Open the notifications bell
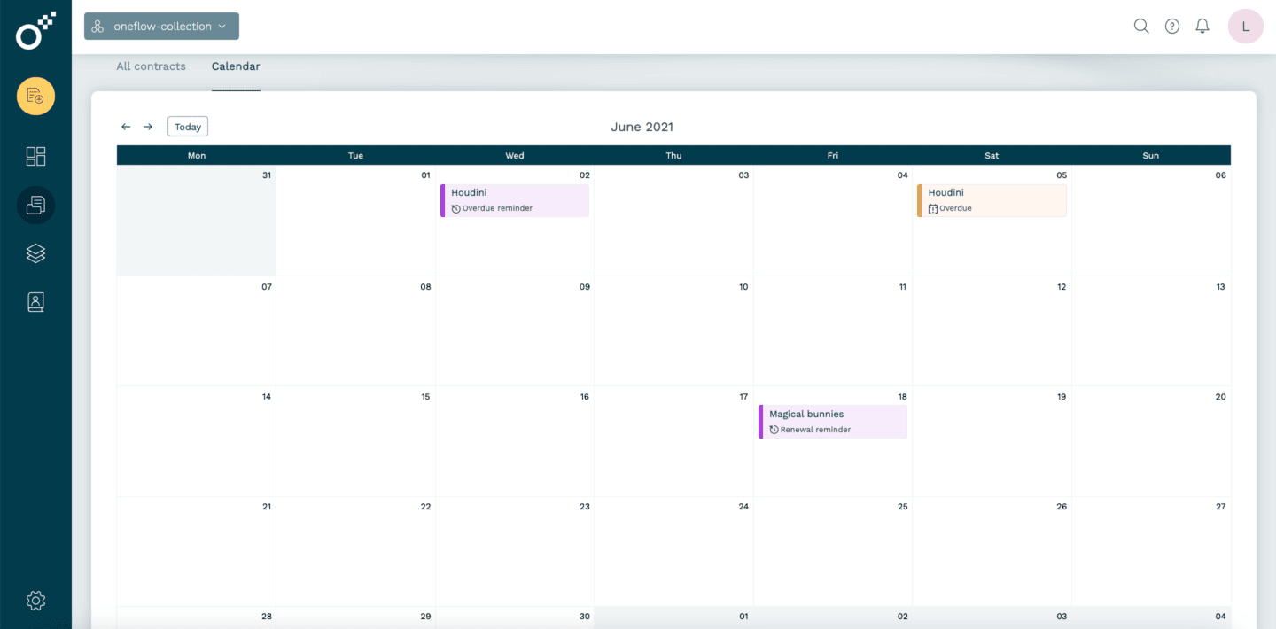Viewport: 1276px width, 629px height. (1202, 26)
